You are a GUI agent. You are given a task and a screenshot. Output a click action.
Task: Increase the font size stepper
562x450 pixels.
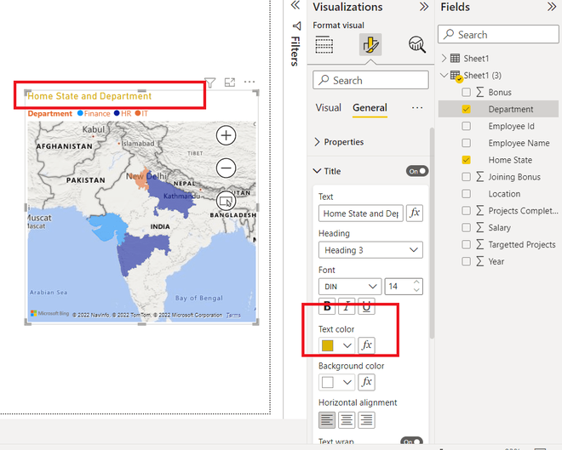tap(416, 282)
